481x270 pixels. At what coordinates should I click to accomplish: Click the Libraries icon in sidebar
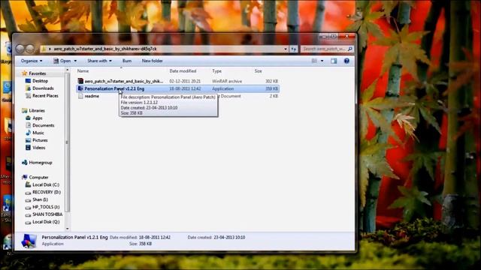click(25, 110)
